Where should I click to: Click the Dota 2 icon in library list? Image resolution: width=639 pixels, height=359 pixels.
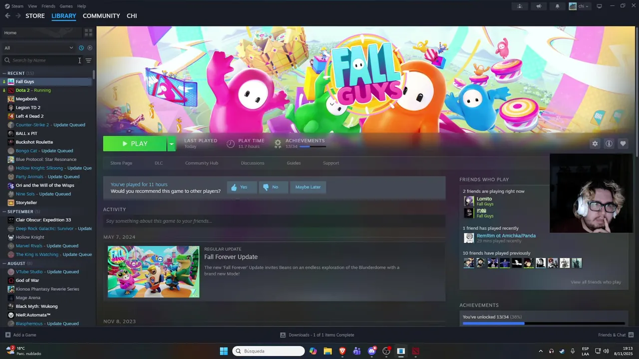coord(11,90)
